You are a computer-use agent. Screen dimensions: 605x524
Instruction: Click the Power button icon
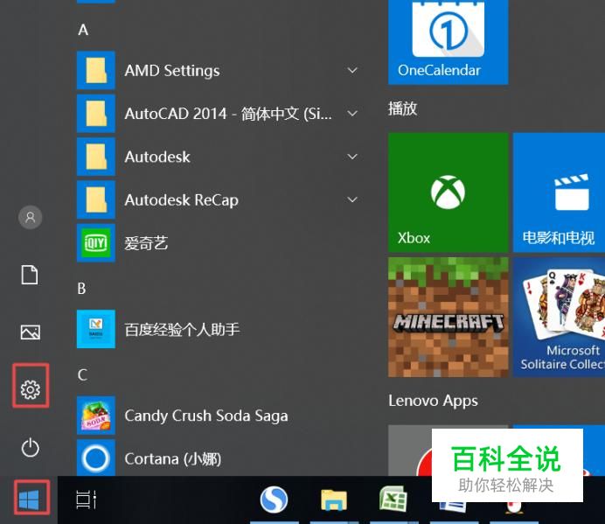coord(31,448)
